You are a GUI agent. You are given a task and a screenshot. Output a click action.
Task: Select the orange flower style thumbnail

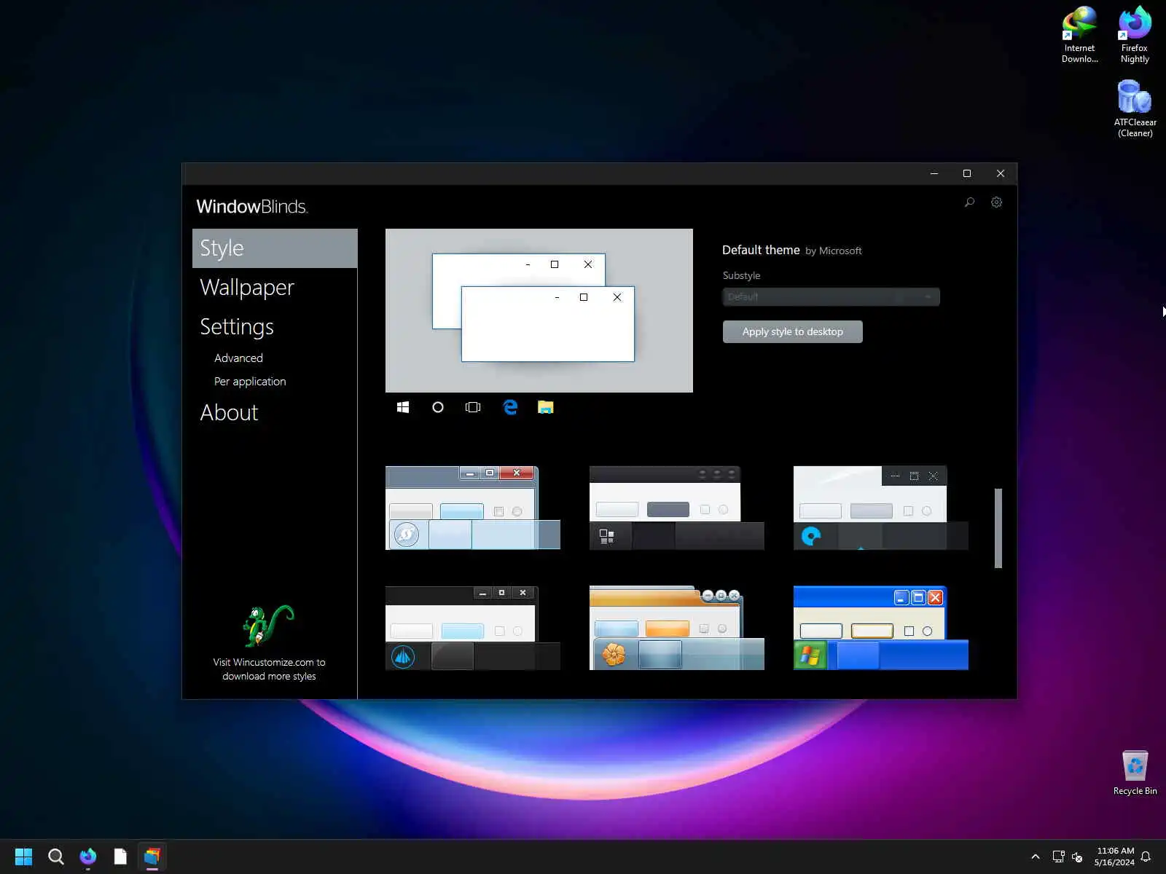pyautogui.click(x=677, y=628)
